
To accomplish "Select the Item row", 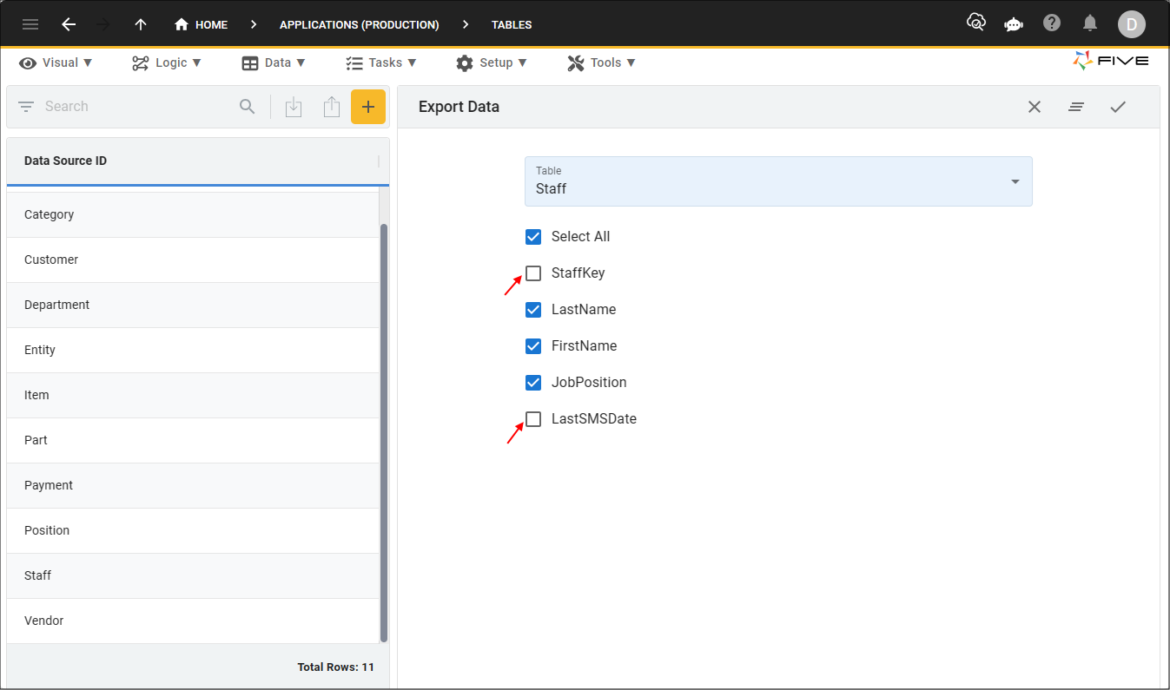I will coord(193,395).
